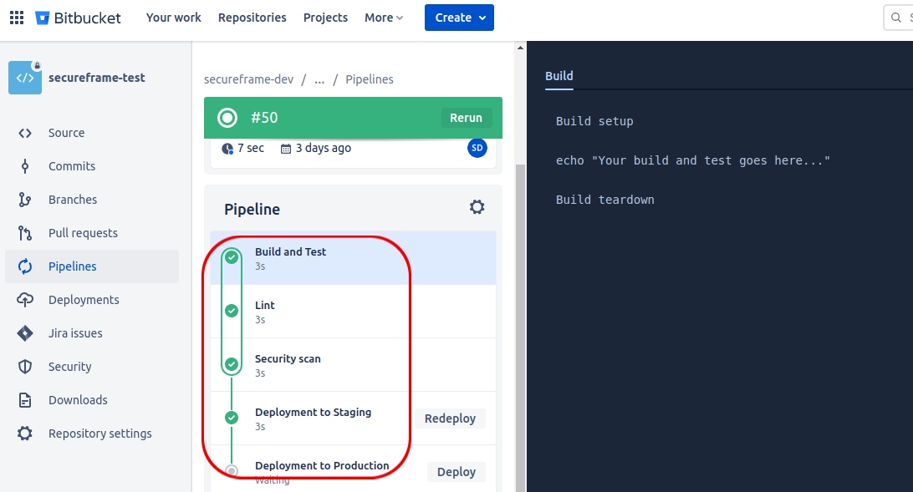Open the Pipeline settings gear icon

coord(477,207)
